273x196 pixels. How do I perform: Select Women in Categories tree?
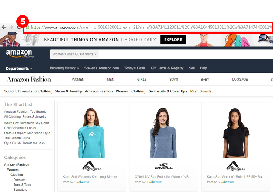(13, 170)
